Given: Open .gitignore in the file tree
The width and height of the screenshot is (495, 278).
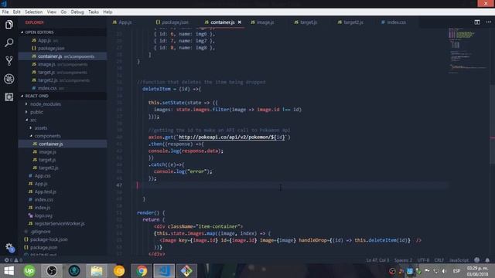Looking at the screenshot, I should pyautogui.click(x=63, y=232).
